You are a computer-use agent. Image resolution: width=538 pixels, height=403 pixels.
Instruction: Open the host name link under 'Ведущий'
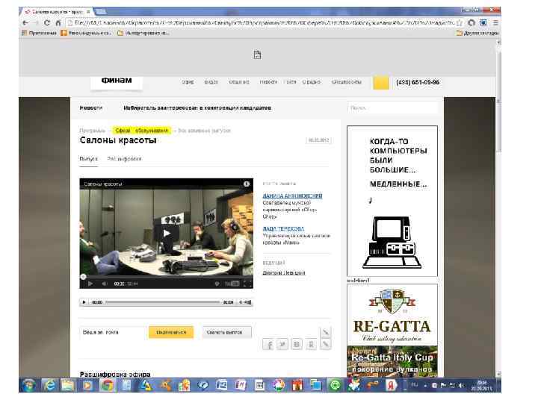click(284, 273)
